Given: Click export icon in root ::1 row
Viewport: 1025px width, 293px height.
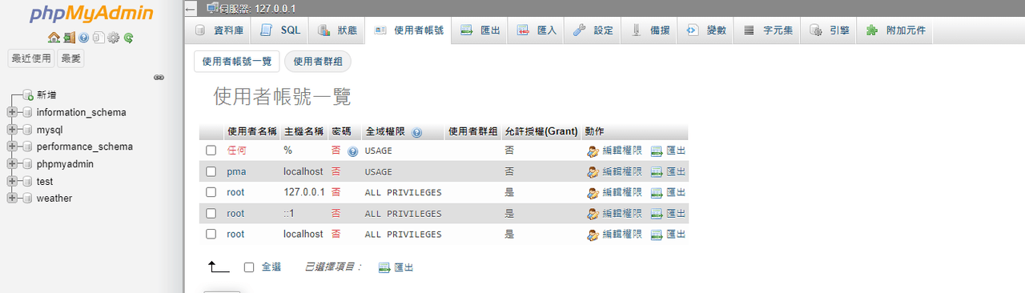Looking at the screenshot, I should pos(657,213).
